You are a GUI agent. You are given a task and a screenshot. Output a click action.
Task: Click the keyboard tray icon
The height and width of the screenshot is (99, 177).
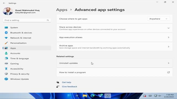tap(150, 96)
